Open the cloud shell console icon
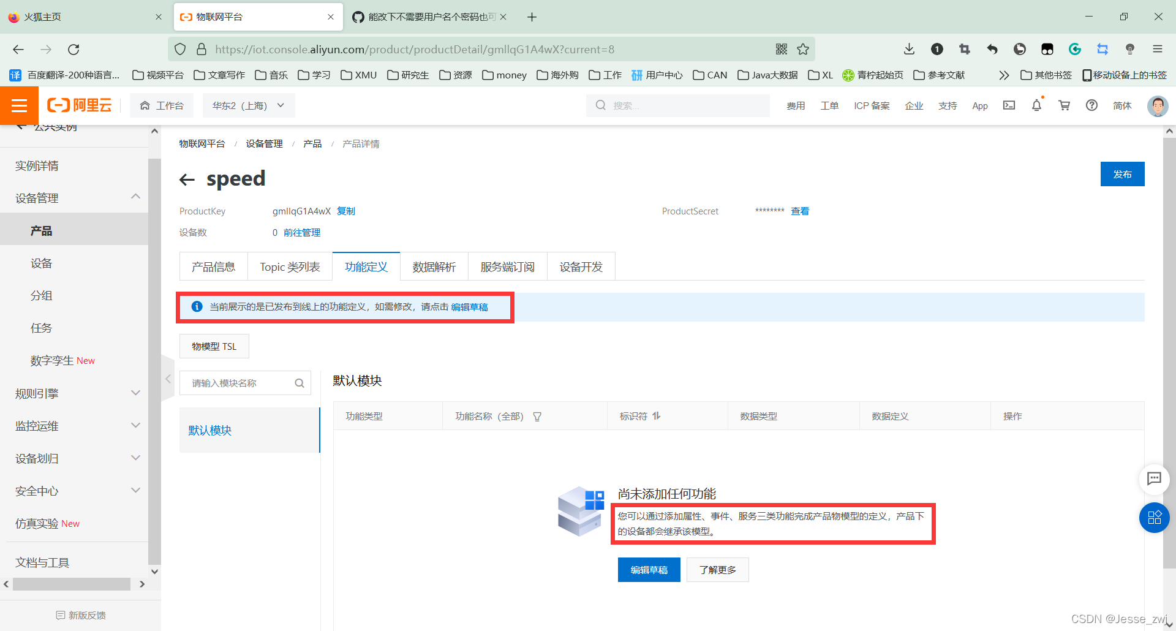 click(x=1009, y=105)
